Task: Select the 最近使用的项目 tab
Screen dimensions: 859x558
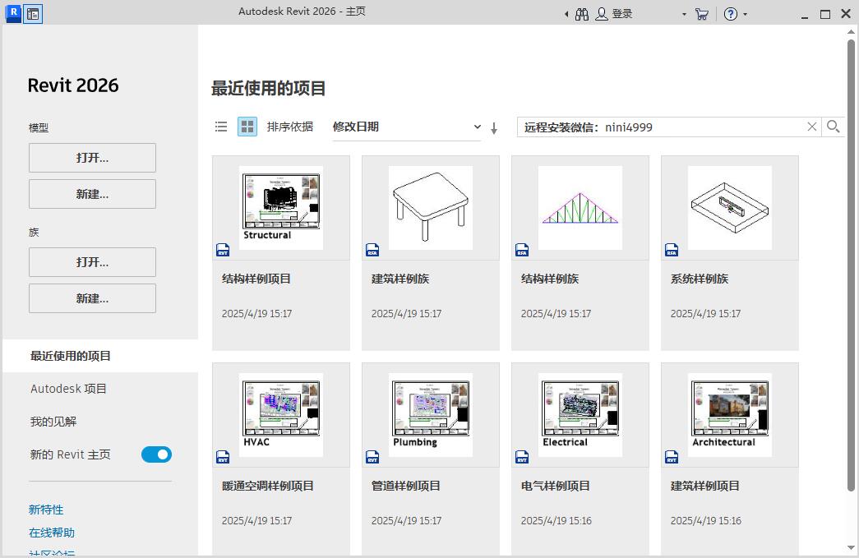Action: tap(100, 356)
